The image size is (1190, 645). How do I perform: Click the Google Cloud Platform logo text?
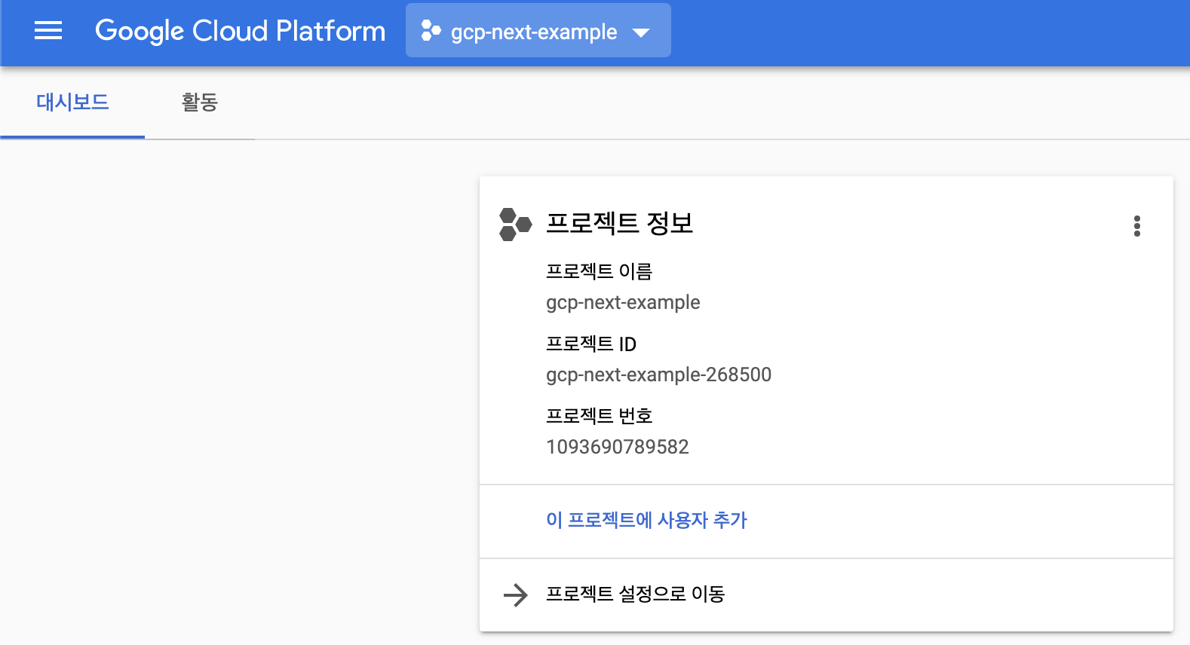coord(240,31)
